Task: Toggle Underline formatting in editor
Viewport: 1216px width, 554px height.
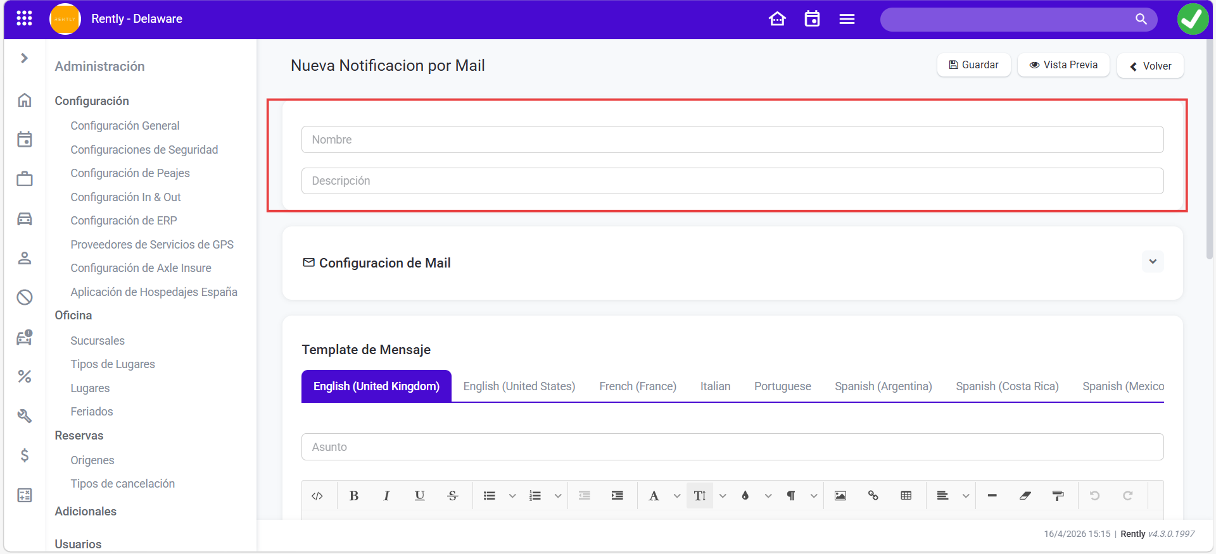Action: point(419,496)
